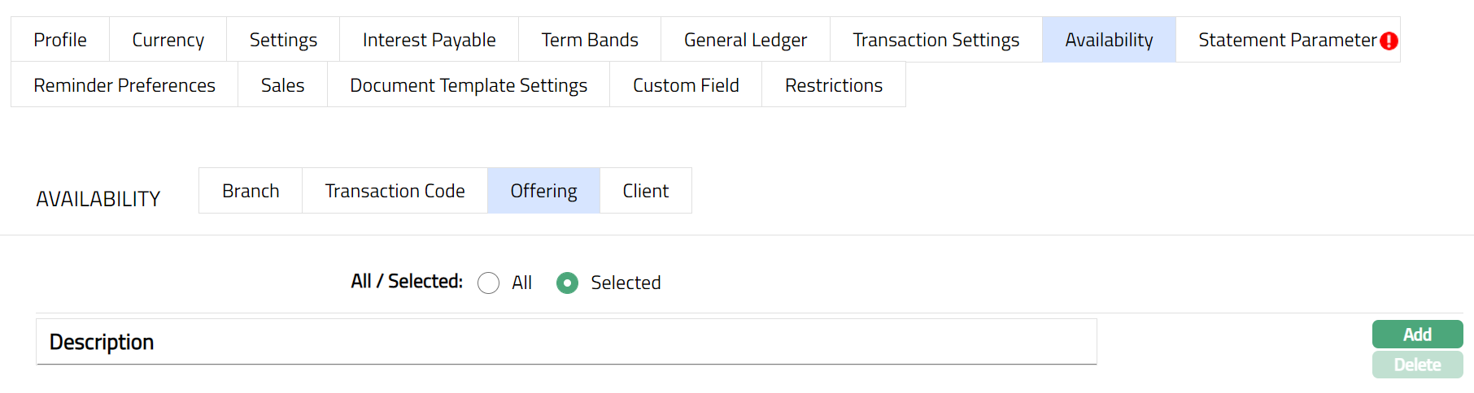Go to the Sales tab
The width and height of the screenshot is (1474, 393).
(x=282, y=85)
